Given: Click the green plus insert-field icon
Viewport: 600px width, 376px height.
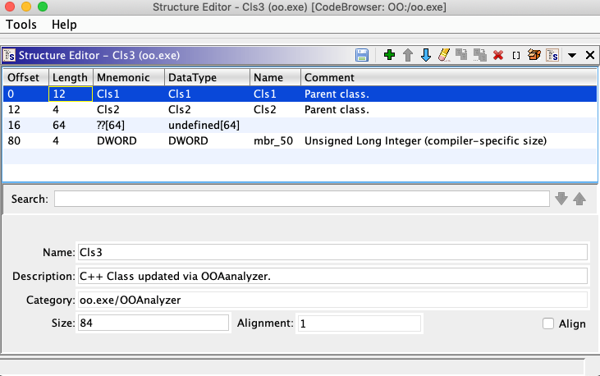Looking at the screenshot, I should (x=389, y=55).
